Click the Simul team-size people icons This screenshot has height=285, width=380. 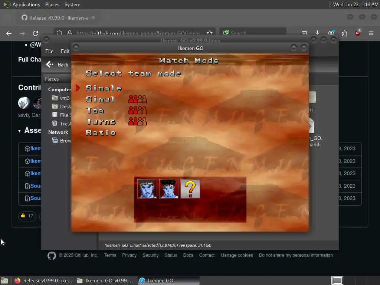(x=138, y=99)
